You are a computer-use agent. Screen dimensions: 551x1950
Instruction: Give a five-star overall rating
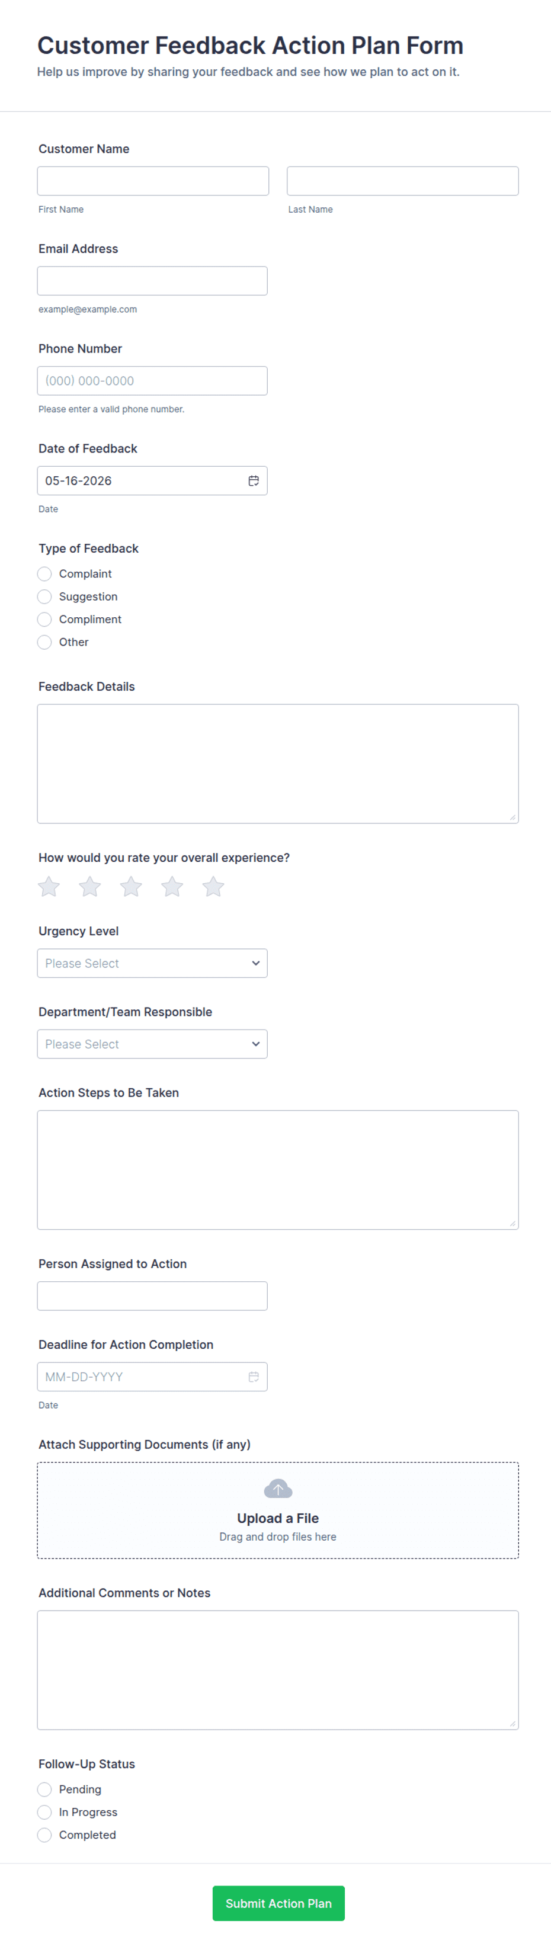click(213, 886)
